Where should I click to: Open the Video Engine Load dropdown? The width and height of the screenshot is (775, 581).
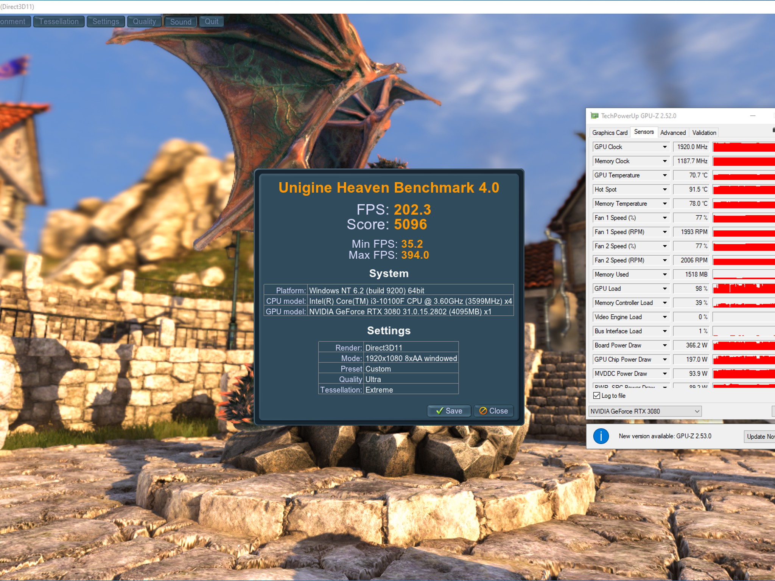665,317
